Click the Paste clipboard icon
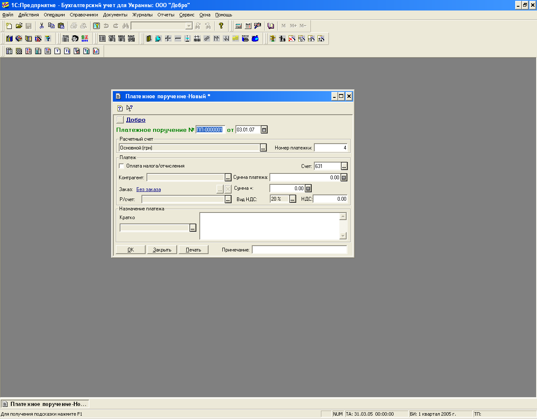The height and width of the screenshot is (419, 537). pos(61,26)
